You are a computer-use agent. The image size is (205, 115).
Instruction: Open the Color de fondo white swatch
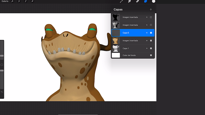(x=116, y=55)
